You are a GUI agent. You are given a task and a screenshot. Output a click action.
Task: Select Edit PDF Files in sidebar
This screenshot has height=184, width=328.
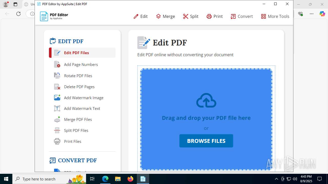pyautogui.click(x=82, y=53)
